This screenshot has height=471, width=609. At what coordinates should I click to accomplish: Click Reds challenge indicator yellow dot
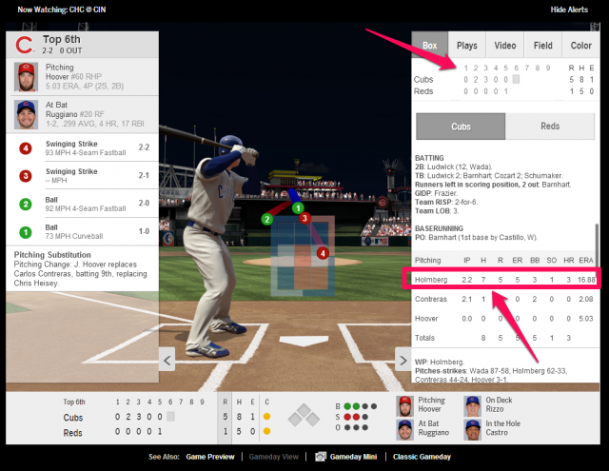click(266, 431)
